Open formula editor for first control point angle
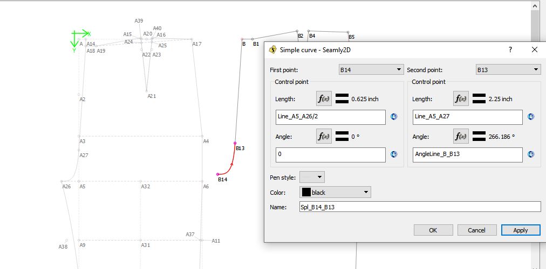The height and width of the screenshot is (269, 546). pyautogui.click(x=324, y=137)
